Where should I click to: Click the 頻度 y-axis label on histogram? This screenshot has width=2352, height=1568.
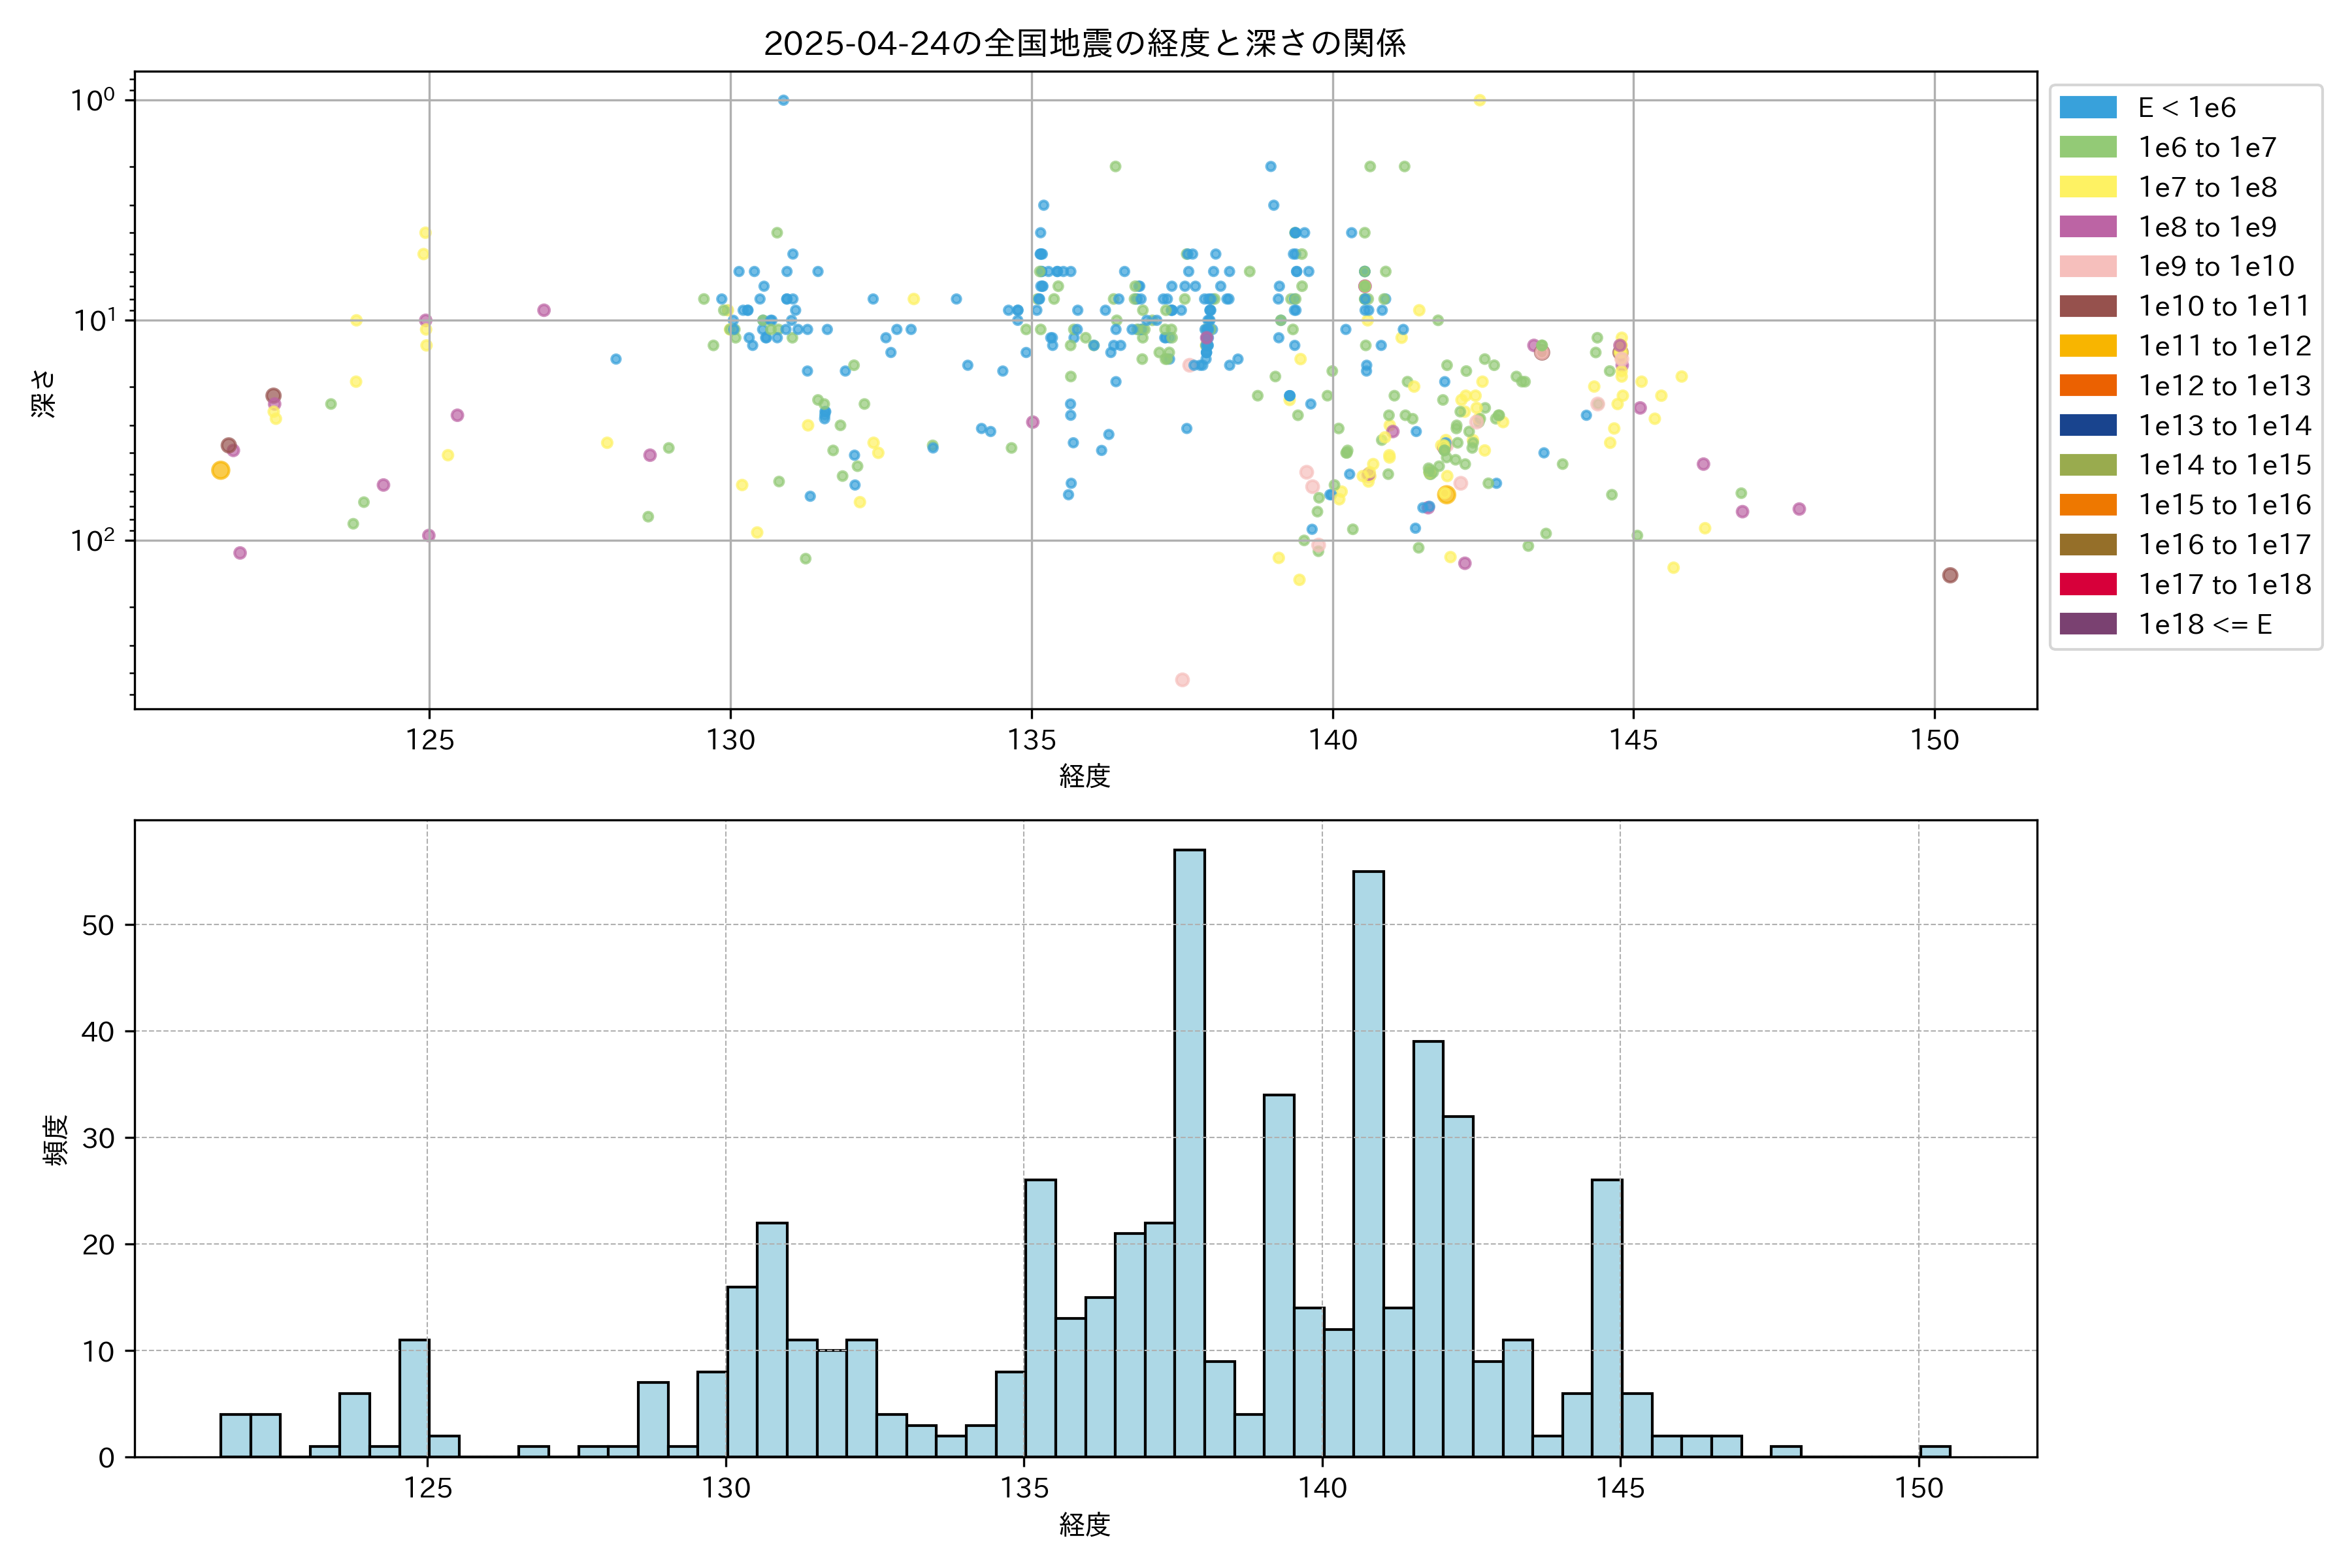click(56, 1140)
